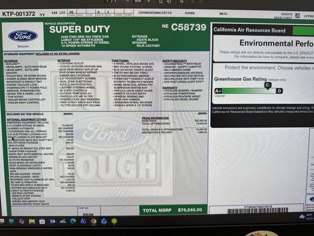This screenshot has width=314, height=236.
Task: Click the STANDARD EQUIPMENT section heading
Action: pyautogui.click(x=42, y=54)
